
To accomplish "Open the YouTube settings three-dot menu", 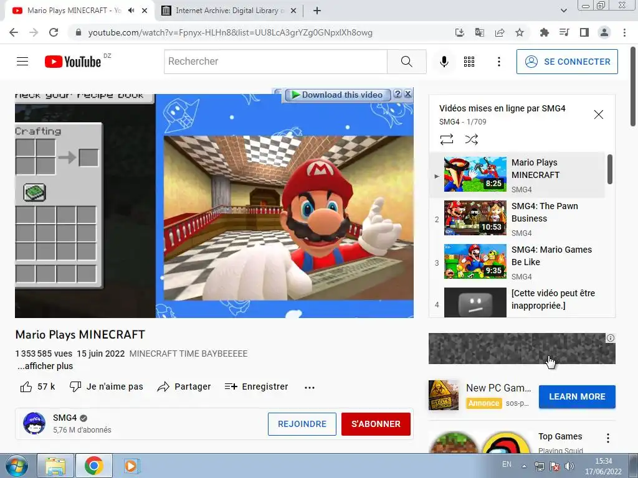I will point(499,62).
